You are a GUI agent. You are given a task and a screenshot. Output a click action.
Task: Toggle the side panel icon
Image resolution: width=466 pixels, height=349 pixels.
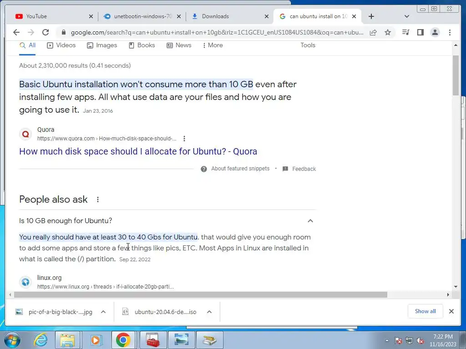coord(420,32)
